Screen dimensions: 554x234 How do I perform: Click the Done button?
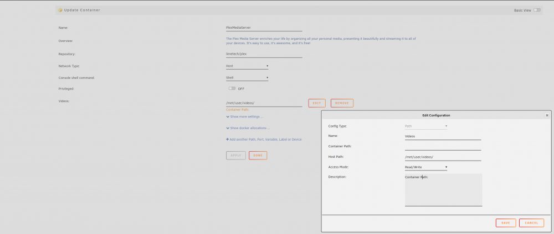pos(258,155)
